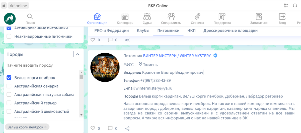Click email wintermistery@ya.ru

point(154,88)
